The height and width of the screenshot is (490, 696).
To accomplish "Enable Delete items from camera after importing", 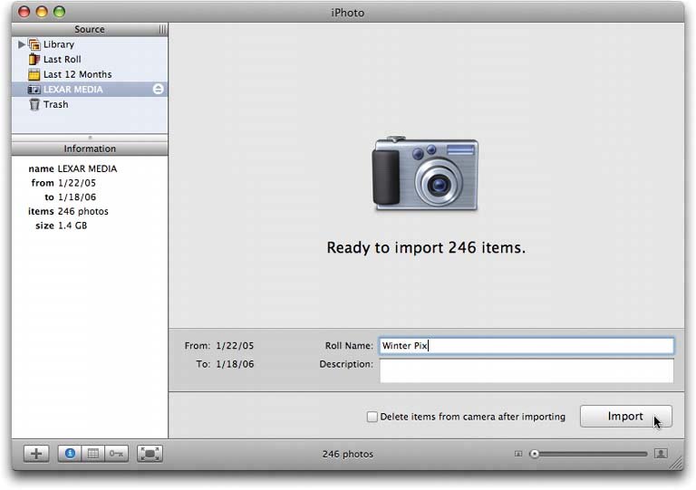I will (x=372, y=417).
